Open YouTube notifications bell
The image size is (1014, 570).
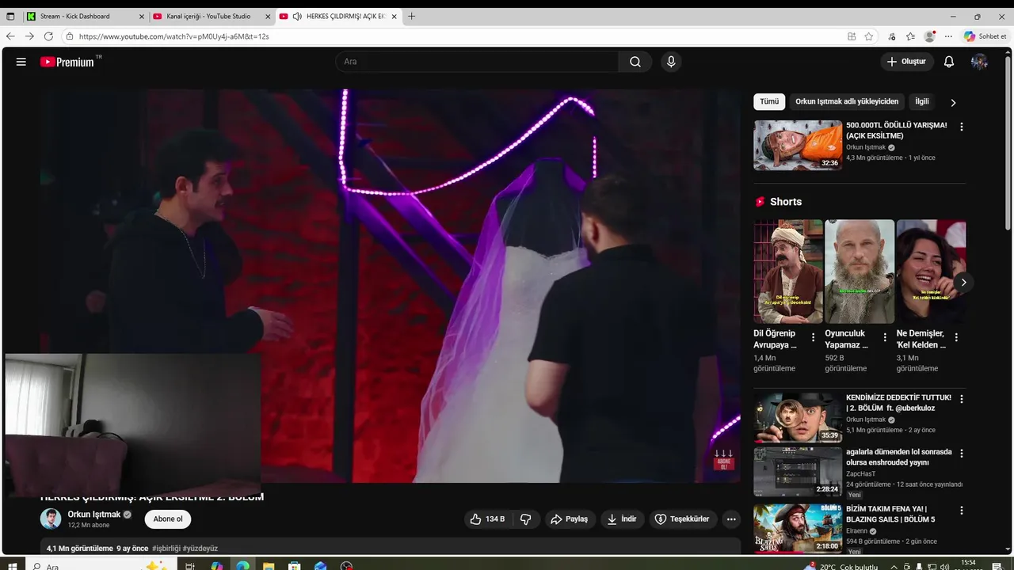(x=949, y=62)
